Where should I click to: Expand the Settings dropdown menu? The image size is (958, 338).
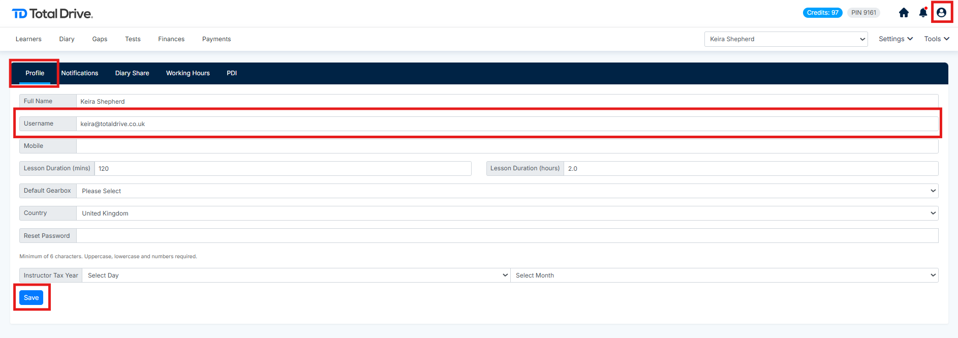point(895,39)
